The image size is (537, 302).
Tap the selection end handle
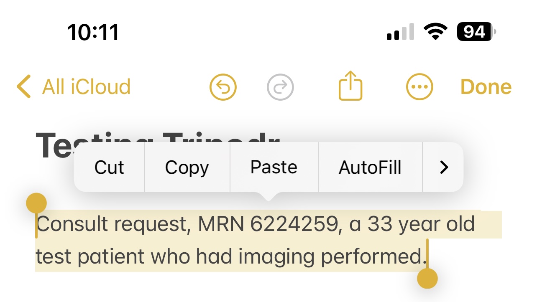point(427,278)
